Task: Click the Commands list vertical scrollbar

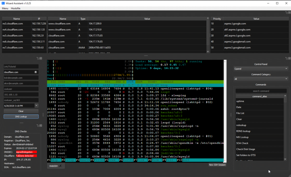Action: coord(285,100)
